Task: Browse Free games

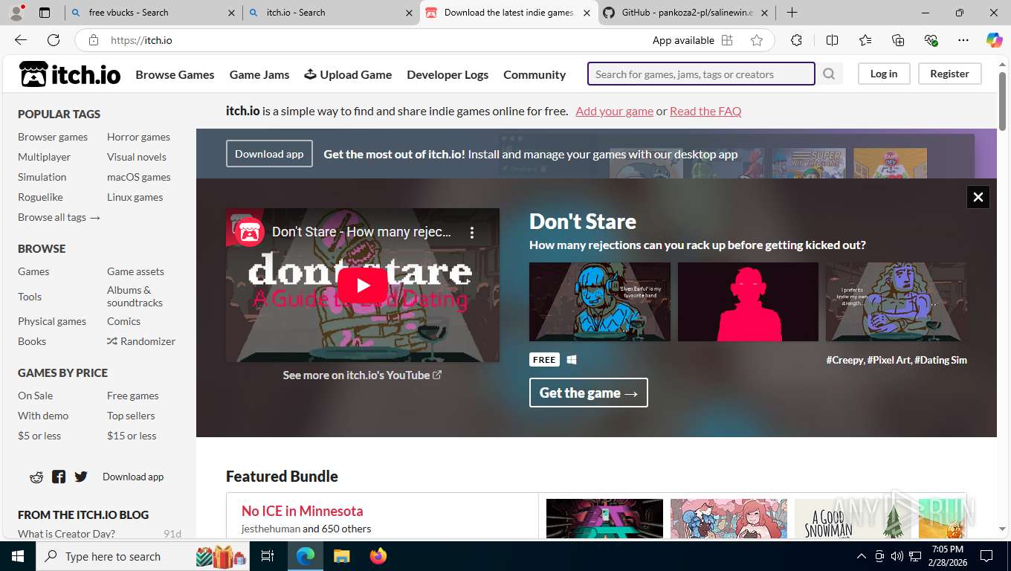Action: (133, 396)
